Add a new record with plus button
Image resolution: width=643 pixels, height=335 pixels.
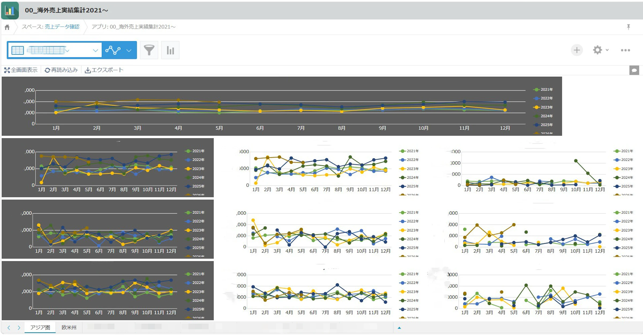click(x=577, y=50)
